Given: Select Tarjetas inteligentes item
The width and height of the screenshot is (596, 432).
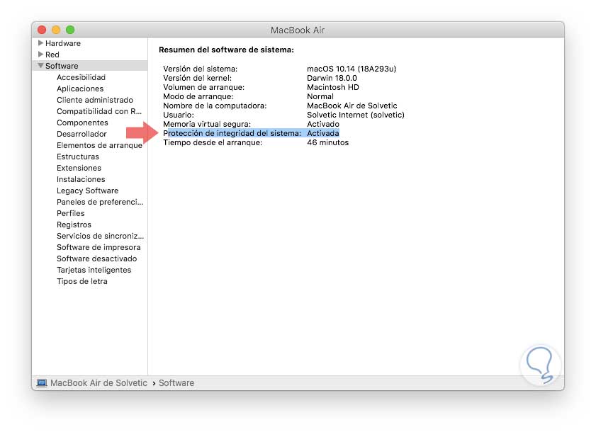Looking at the screenshot, I should click(94, 270).
